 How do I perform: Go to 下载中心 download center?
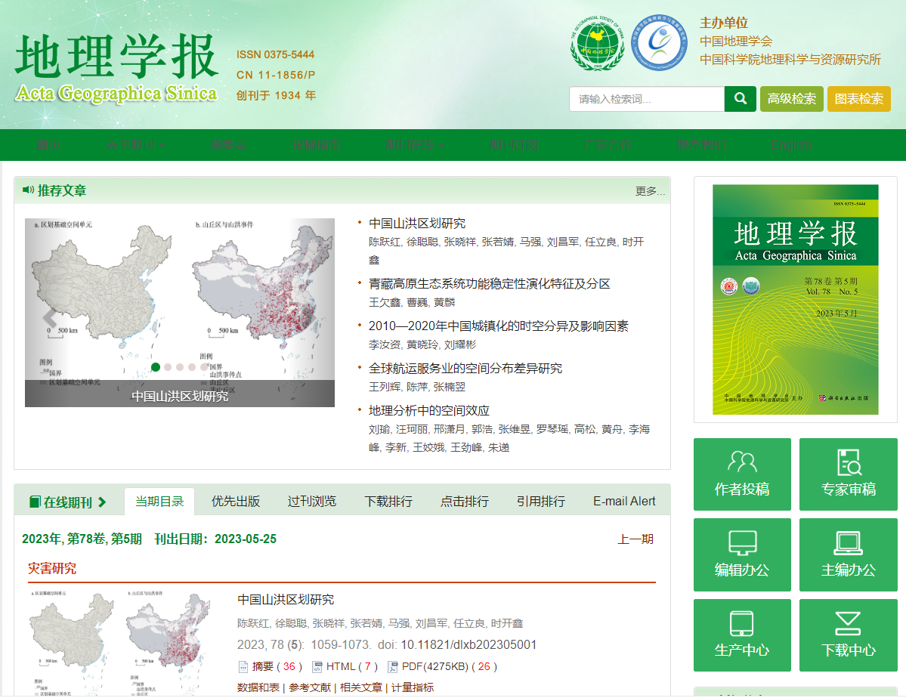click(848, 635)
